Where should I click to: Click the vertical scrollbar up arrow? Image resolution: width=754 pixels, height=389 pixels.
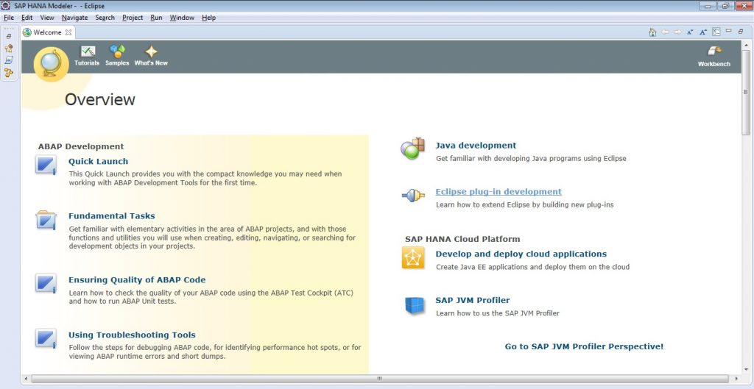pyautogui.click(x=746, y=44)
